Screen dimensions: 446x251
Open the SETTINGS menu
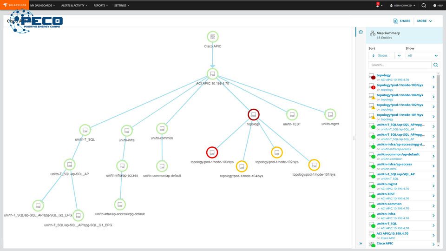pos(121,6)
